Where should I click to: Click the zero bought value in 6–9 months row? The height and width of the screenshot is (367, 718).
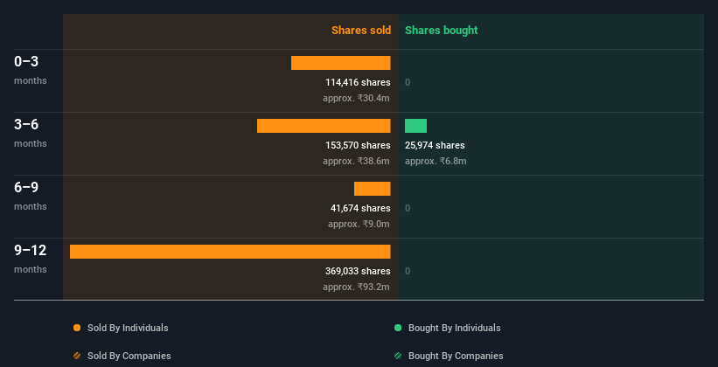408,208
